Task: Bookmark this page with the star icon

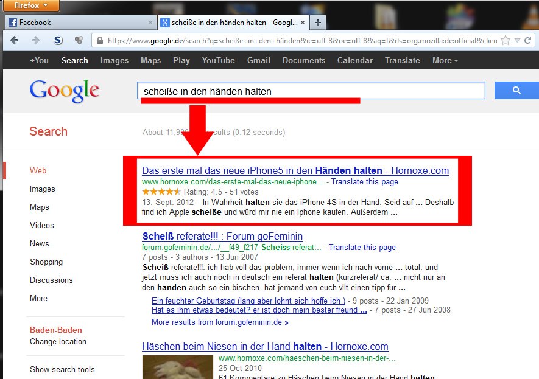Action: click(x=505, y=41)
